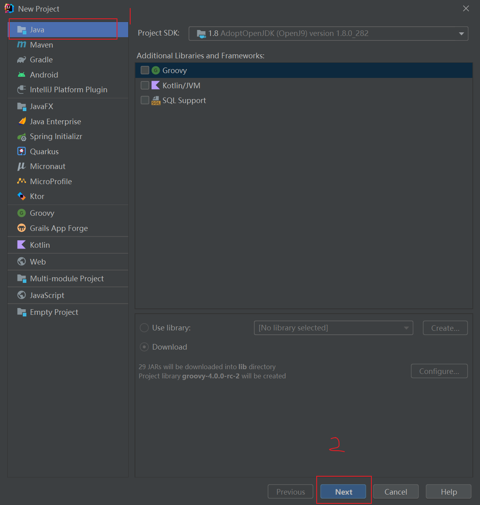Screen dimensions: 480x505
Task: Choose Java Enterprise project type
Action: [68, 121]
